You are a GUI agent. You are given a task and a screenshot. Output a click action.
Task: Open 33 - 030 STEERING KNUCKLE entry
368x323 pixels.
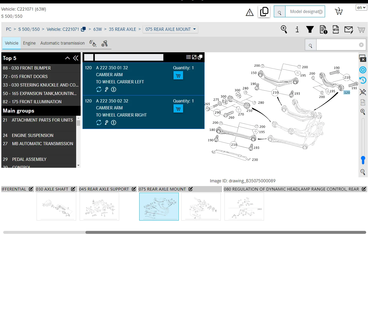(x=41, y=85)
